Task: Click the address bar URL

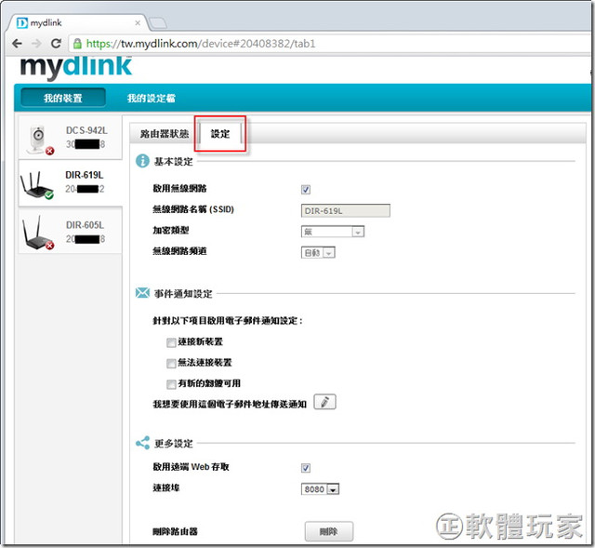Action: [x=201, y=44]
